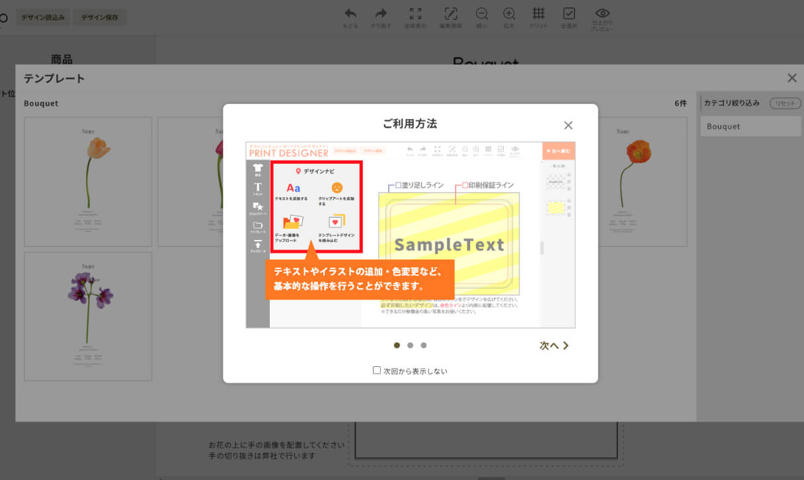Close the ご利用方法 dialog with X
The width and height of the screenshot is (804, 480).
point(568,126)
